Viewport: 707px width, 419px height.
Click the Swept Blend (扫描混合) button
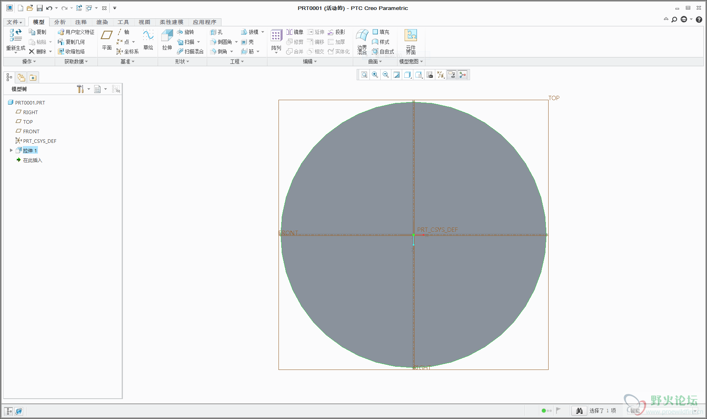click(x=190, y=51)
